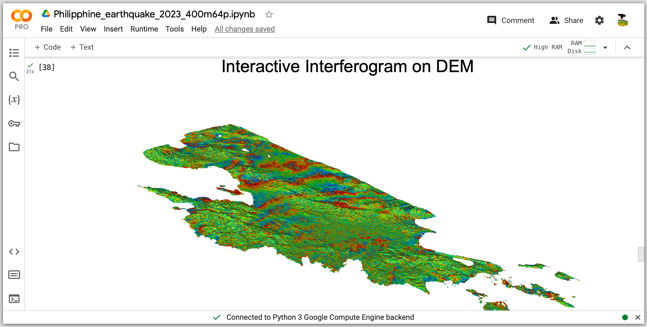Collapse the header with the chevron
The width and height of the screenshot is (647, 327).
(x=627, y=48)
